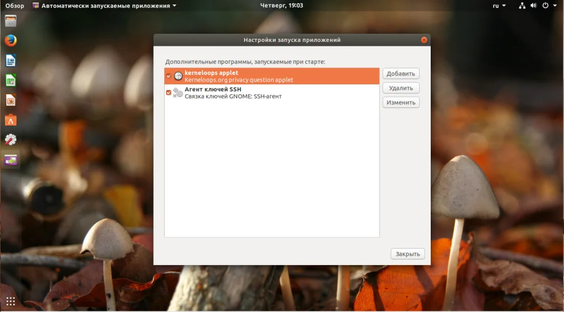Click the SSH key agent gears icon
The image size is (564, 312).
click(x=178, y=93)
